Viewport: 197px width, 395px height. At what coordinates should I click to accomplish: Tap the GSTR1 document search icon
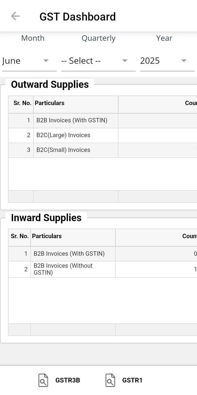click(110, 380)
